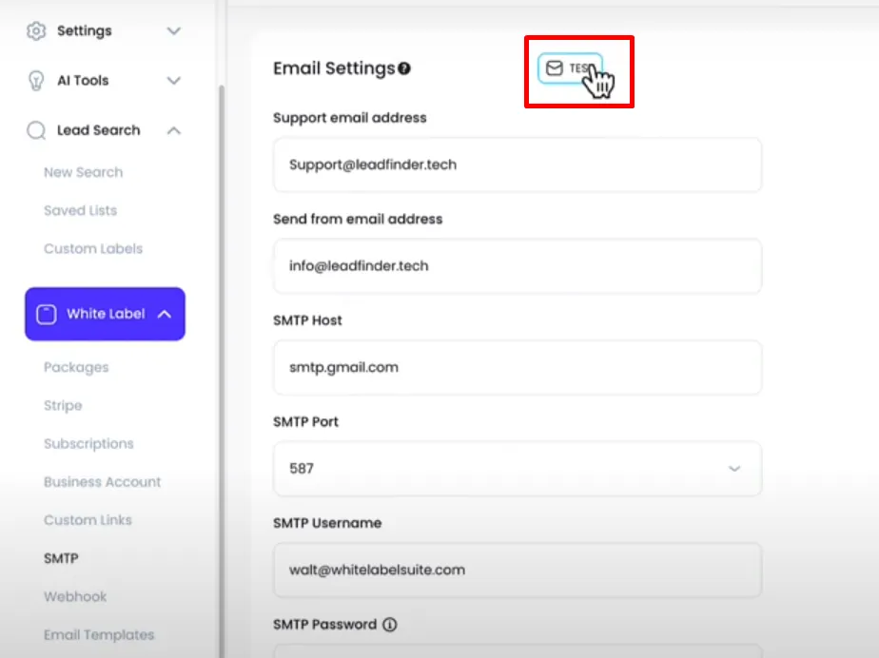Click the White Label square icon

(x=47, y=315)
